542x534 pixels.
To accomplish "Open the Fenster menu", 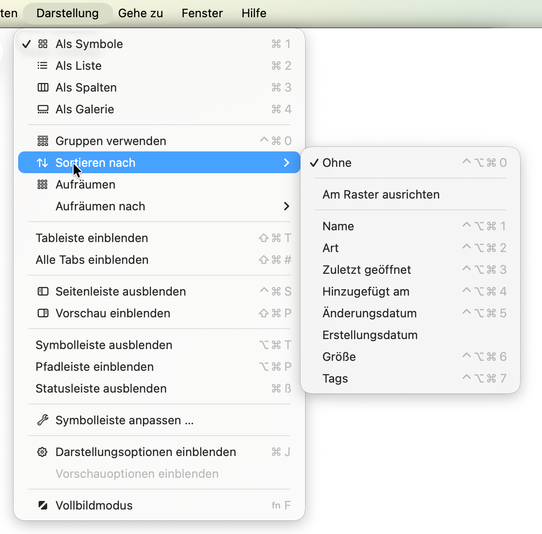I will (202, 13).
